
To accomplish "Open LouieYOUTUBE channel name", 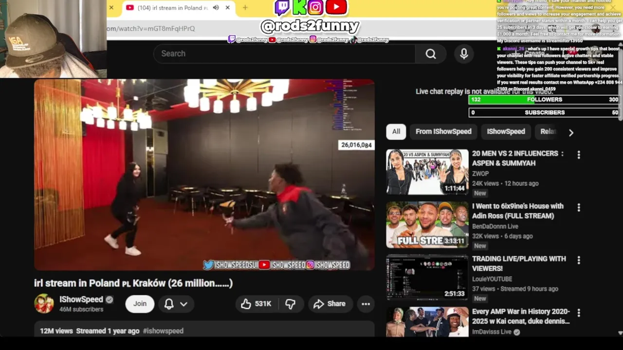I will pos(491,279).
